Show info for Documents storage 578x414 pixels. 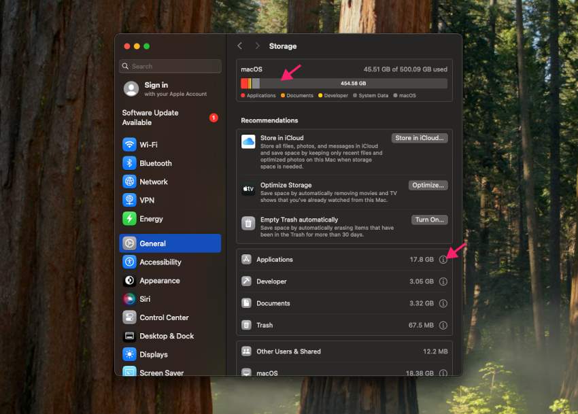click(x=443, y=303)
